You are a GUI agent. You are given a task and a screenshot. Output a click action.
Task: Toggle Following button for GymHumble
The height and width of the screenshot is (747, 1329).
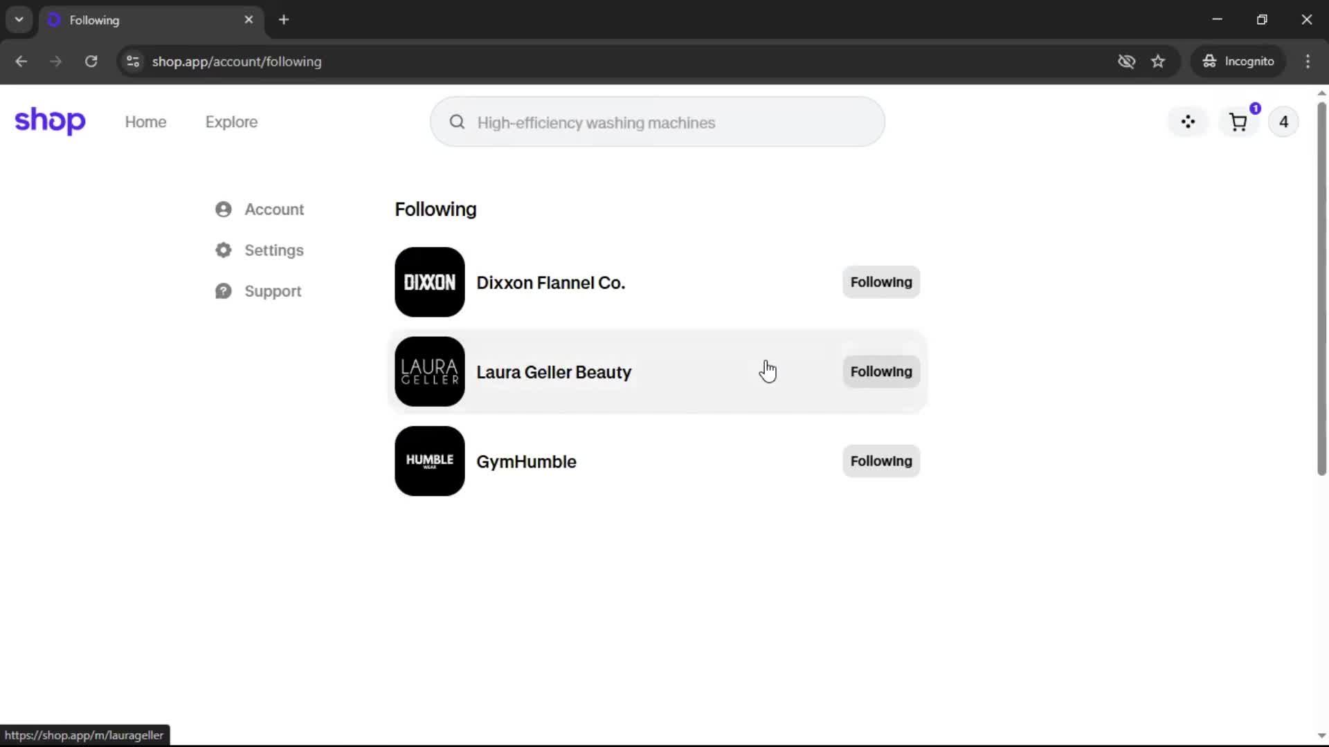tap(880, 461)
